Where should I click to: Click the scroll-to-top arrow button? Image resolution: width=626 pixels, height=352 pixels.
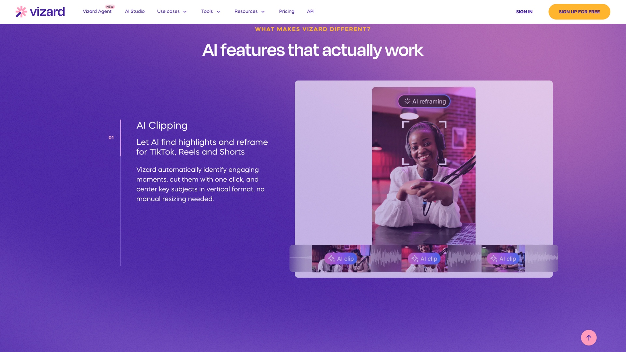point(589,338)
